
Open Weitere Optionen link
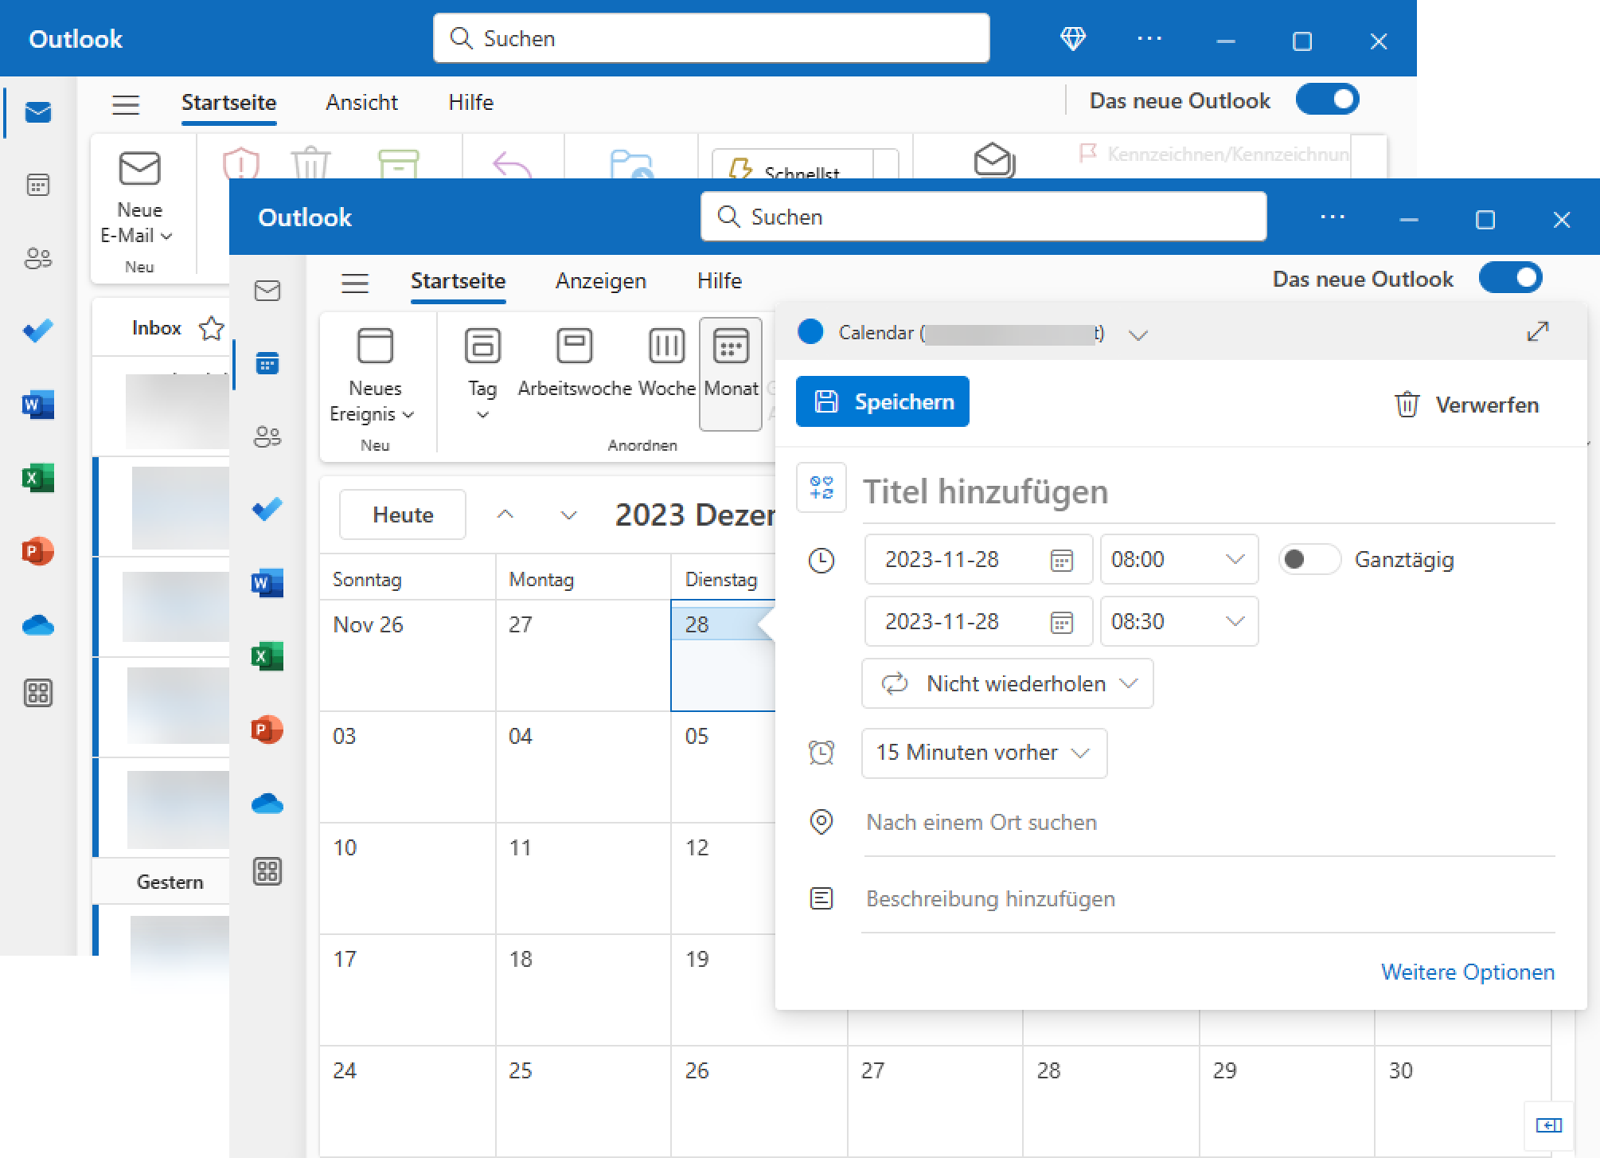coord(1467,972)
